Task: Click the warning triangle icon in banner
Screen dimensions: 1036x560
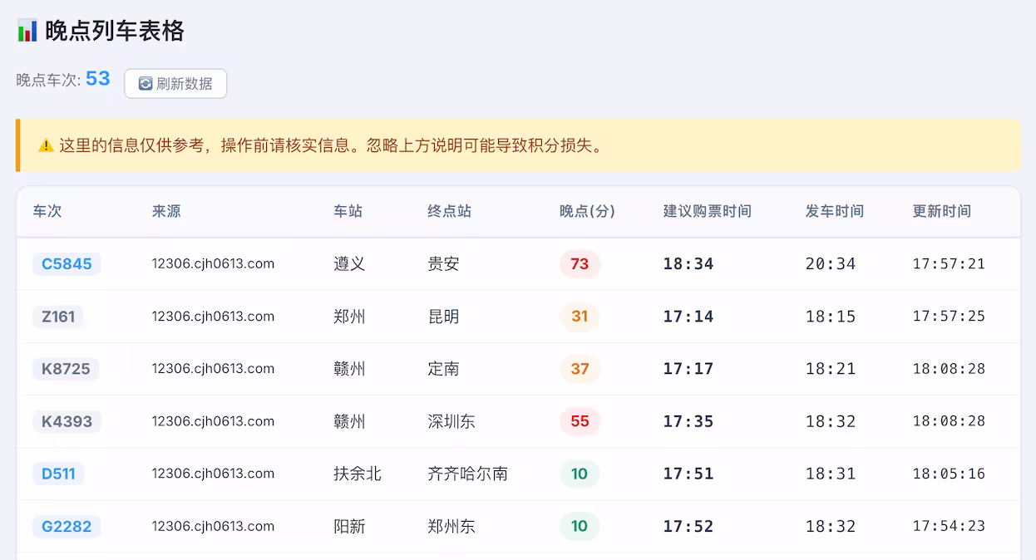Action: click(46, 145)
